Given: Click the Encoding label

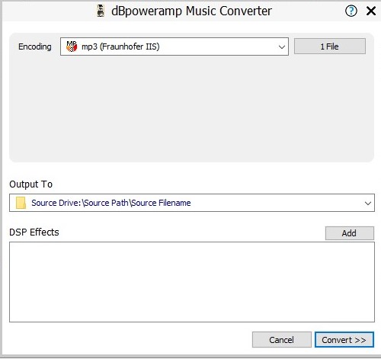Looking at the screenshot, I should pyautogui.click(x=35, y=46).
